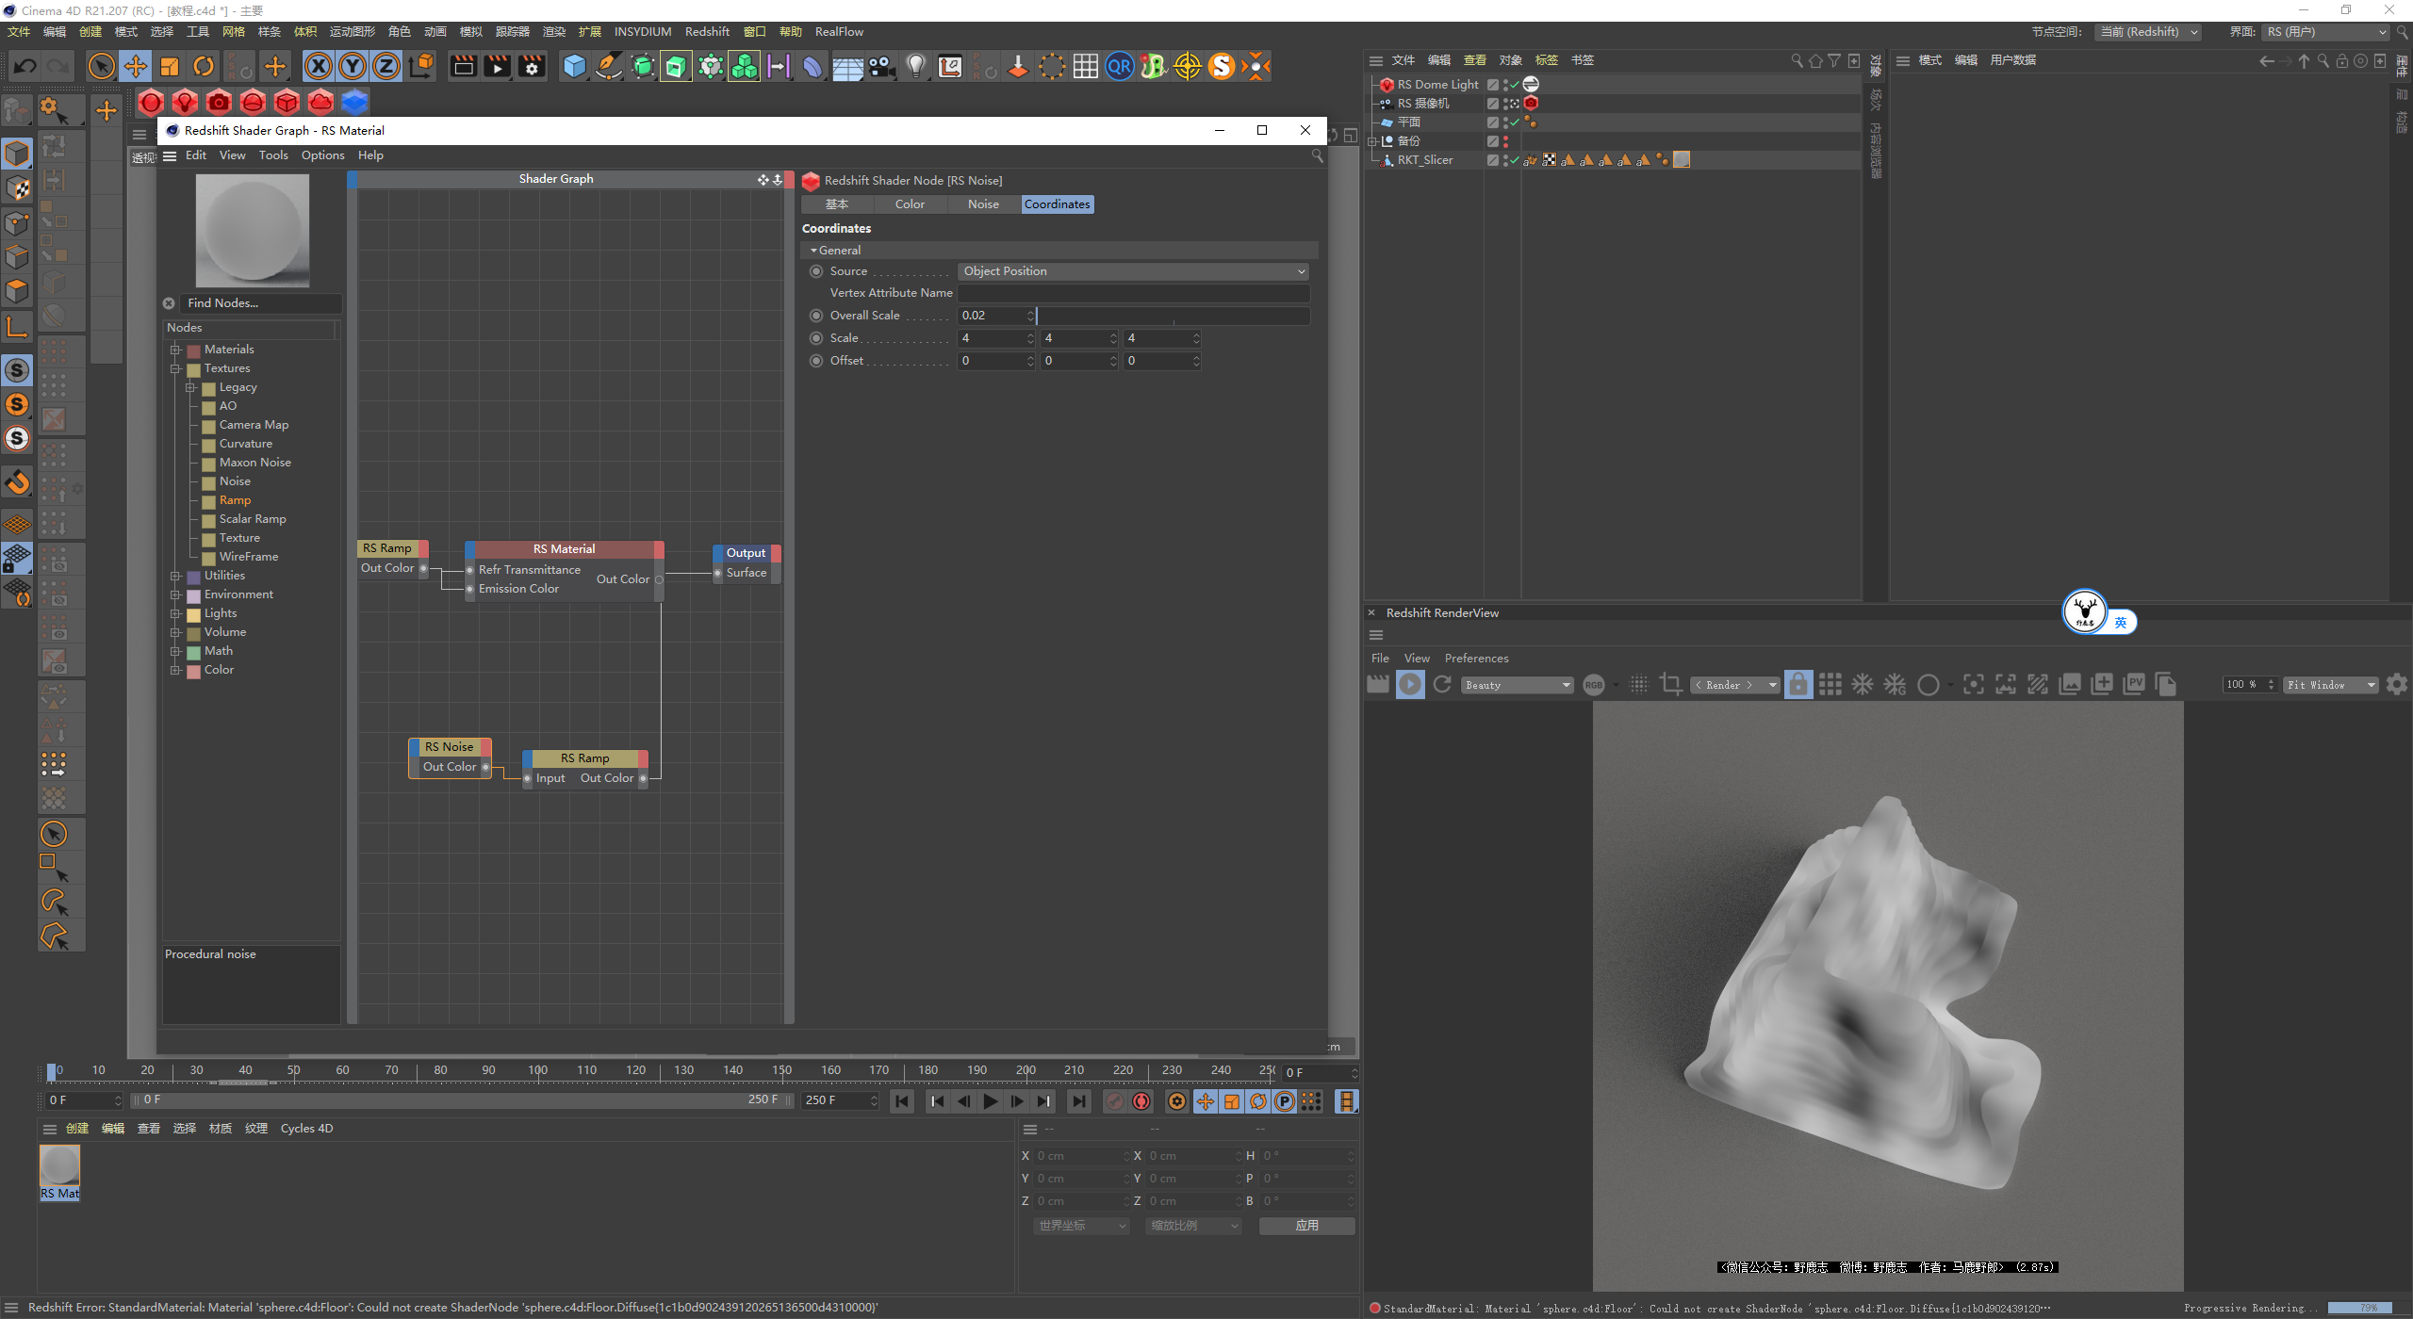Add a Cube primitive object
The image size is (2413, 1319).
click(x=574, y=66)
